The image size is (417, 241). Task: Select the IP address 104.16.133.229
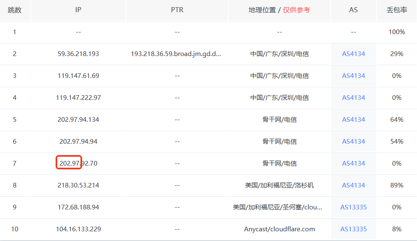pos(78,229)
